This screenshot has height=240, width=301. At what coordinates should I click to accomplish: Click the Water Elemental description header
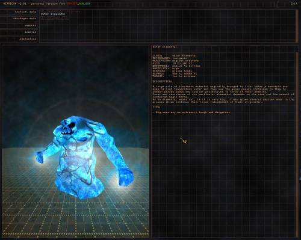[165, 47]
